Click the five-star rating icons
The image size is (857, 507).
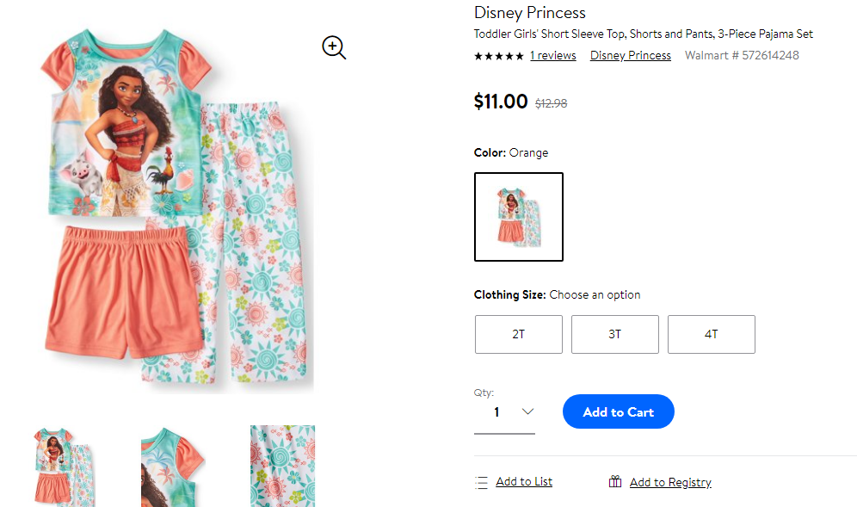pos(498,56)
